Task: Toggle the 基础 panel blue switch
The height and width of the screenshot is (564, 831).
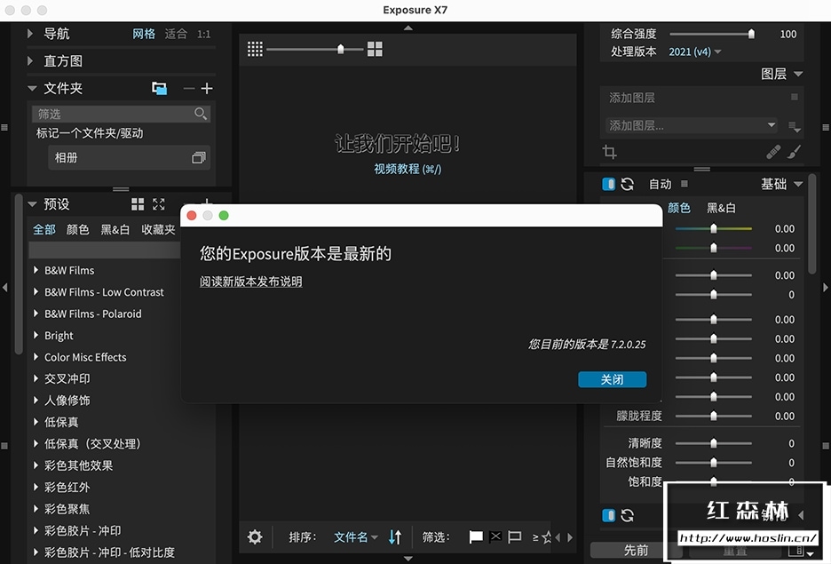Action: (608, 184)
